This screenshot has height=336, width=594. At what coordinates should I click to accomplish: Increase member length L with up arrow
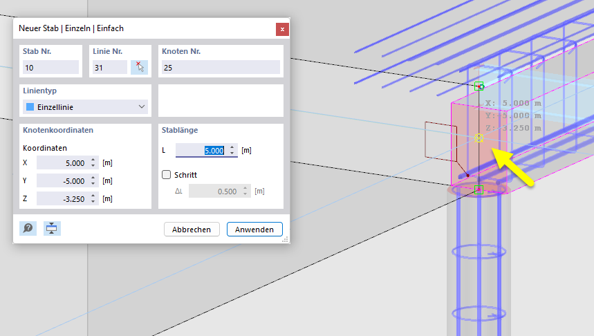[x=232, y=147]
